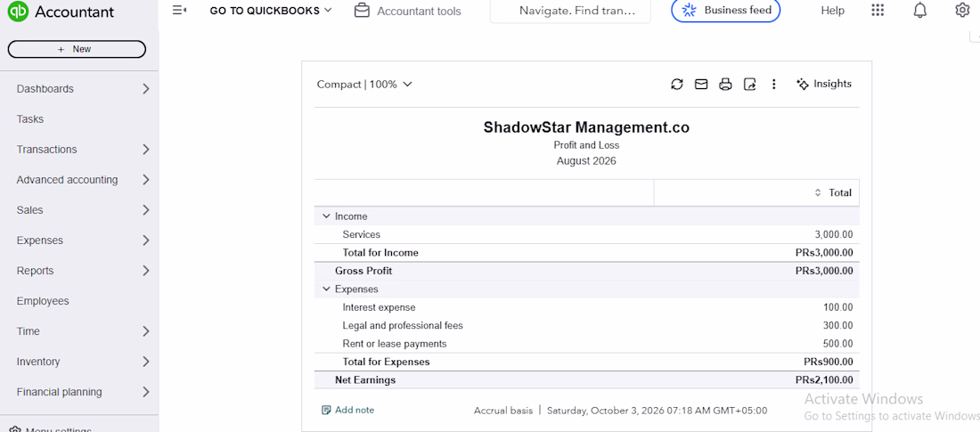Open Reports in the sidebar

coord(35,271)
